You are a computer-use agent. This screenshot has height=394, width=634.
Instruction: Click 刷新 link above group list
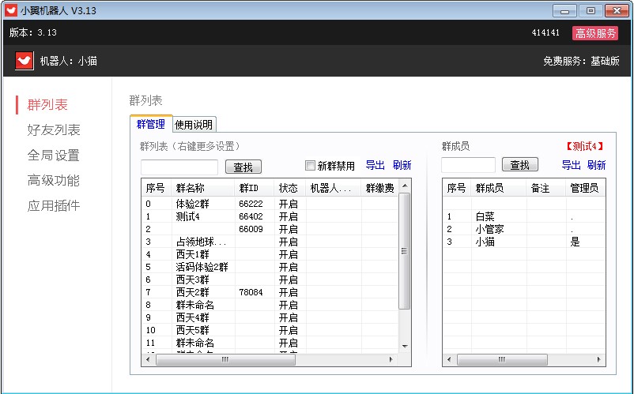[x=402, y=165]
